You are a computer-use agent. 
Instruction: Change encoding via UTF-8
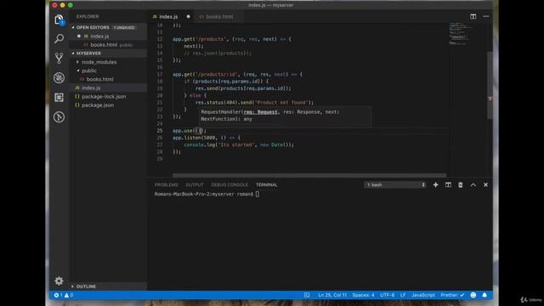tap(388, 295)
